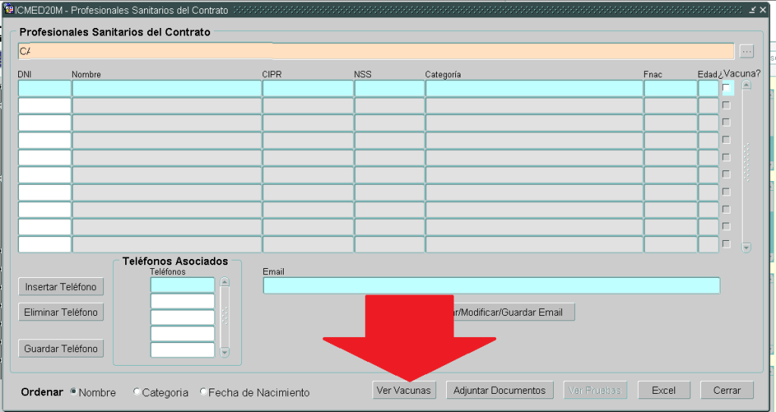
Task: Click the ellipsis button beside the contract field
Action: tap(746, 51)
